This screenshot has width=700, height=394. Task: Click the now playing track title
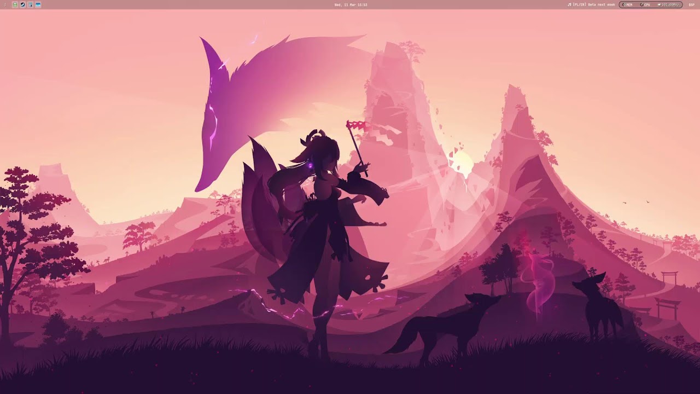tap(594, 4)
